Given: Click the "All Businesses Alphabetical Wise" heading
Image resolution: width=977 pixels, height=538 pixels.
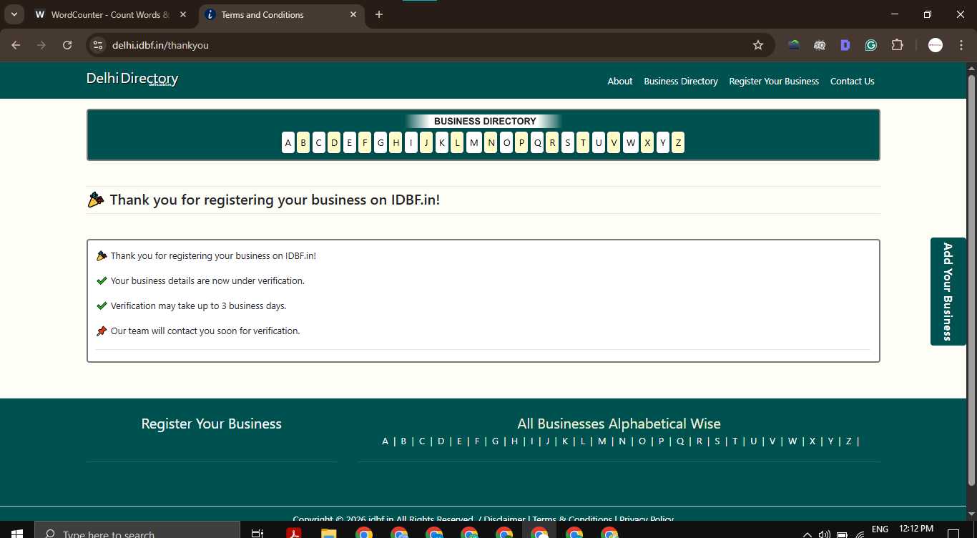Looking at the screenshot, I should (619, 424).
